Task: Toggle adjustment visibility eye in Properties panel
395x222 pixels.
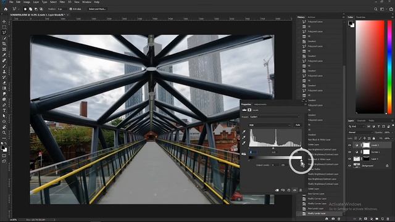Action: [x=294, y=190]
